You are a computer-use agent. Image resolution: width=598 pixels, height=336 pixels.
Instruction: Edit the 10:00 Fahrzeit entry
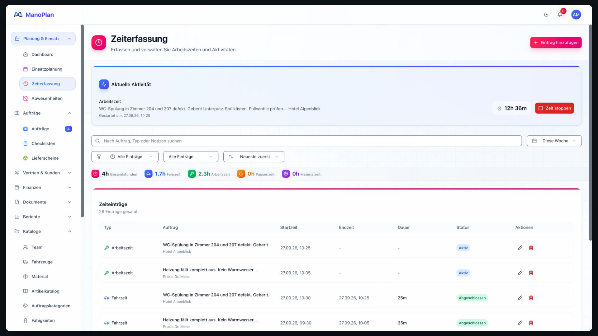(520, 298)
